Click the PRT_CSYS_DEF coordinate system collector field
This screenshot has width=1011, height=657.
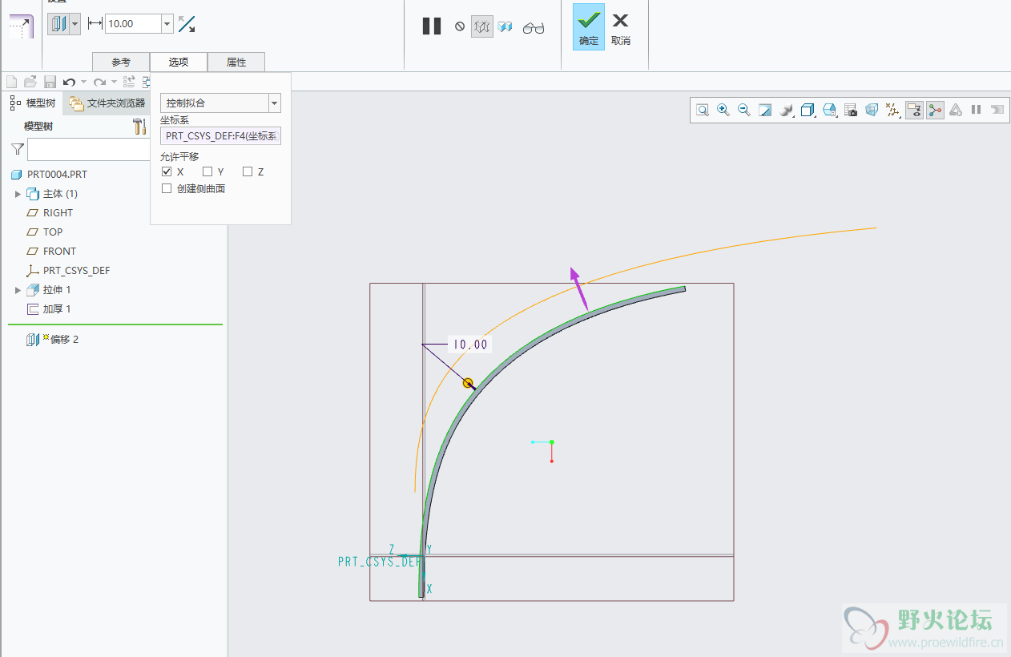pos(220,135)
